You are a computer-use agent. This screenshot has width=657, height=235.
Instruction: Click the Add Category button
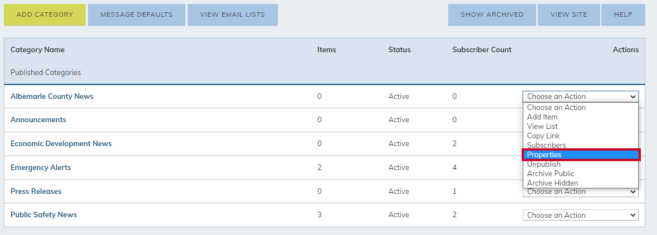tap(45, 14)
